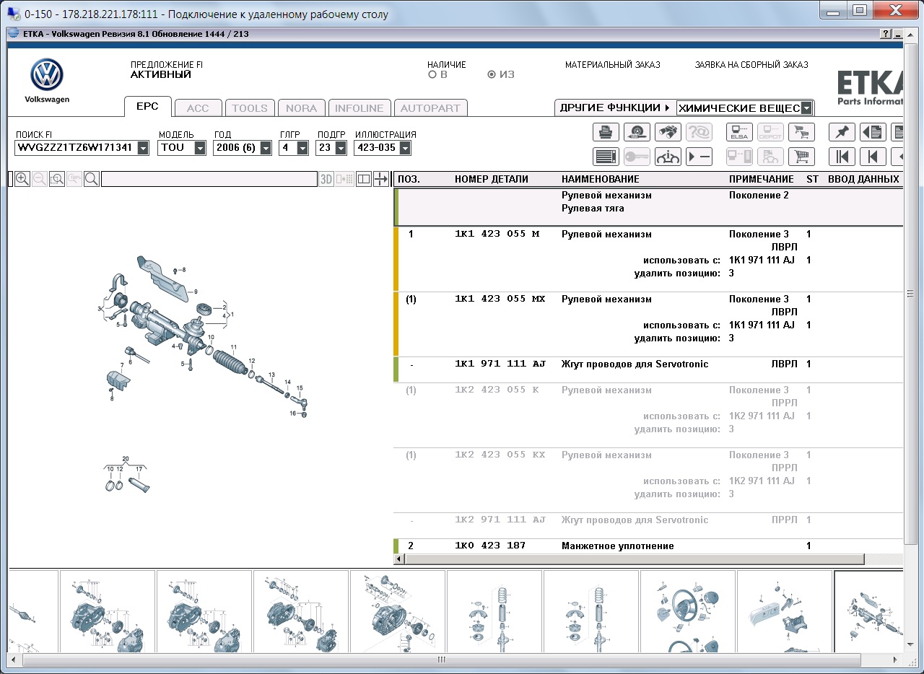Click the pushpin icon
The height and width of the screenshot is (674, 924).
tap(842, 132)
